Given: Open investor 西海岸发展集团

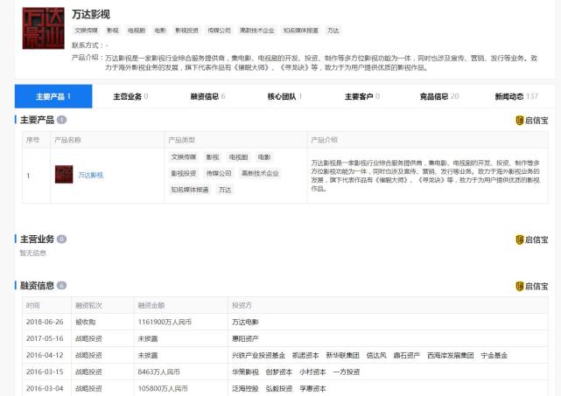Looking at the screenshot, I should (x=451, y=355).
